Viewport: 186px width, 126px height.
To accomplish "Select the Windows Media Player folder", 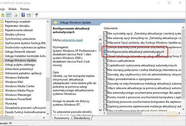I will 20,90.
